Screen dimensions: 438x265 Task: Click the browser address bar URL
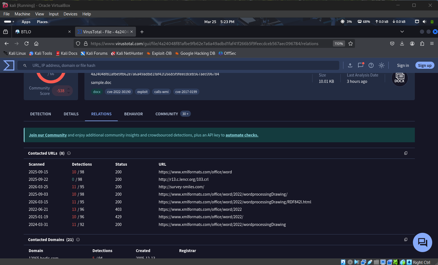204,43
